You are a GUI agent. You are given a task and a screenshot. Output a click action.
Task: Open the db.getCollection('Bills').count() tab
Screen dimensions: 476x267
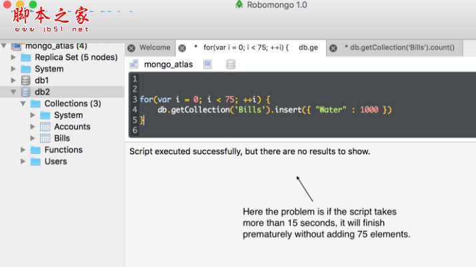pyautogui.click(x=402, y=48)
